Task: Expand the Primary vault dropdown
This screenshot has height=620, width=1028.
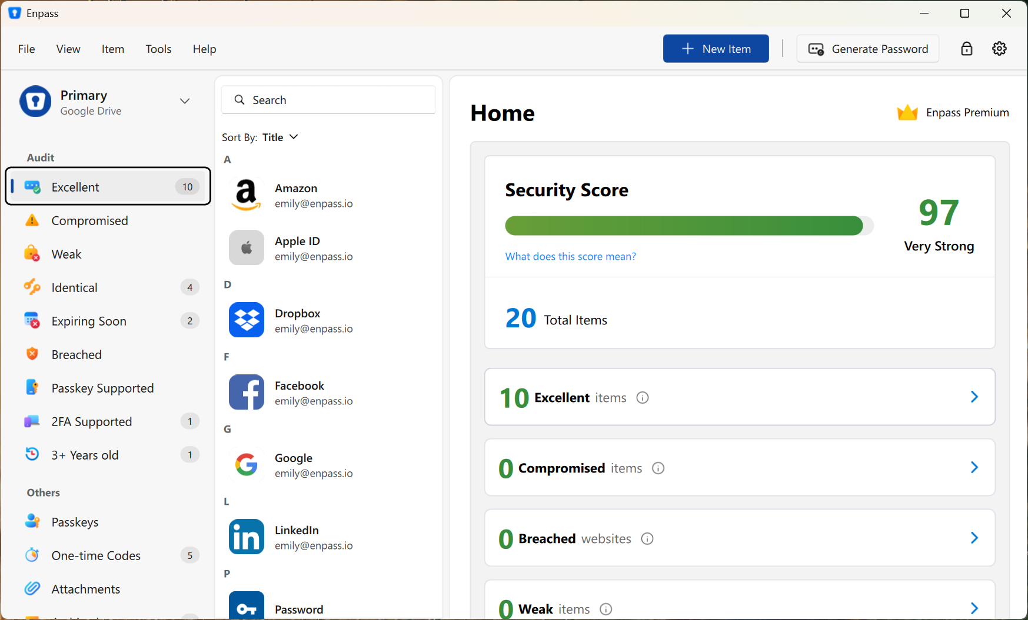Action: tap(185, 101)
